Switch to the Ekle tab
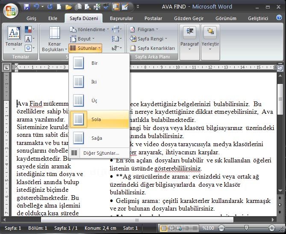The height and width of the screenshot is (234, 286). point(53,18)
